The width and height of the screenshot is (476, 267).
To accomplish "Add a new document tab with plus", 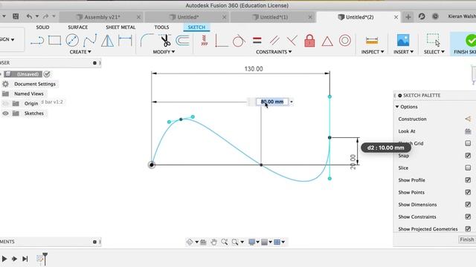I will pos(408,17).
